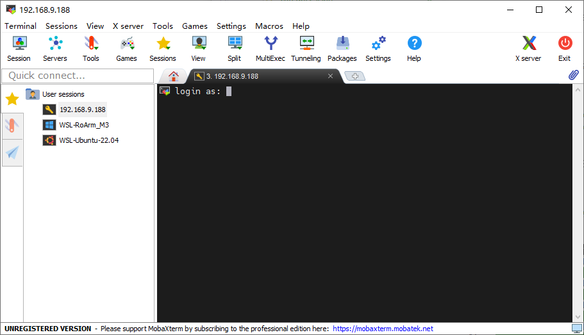
Task: Open the Terminal menu
Action: [x=21, y=26]
